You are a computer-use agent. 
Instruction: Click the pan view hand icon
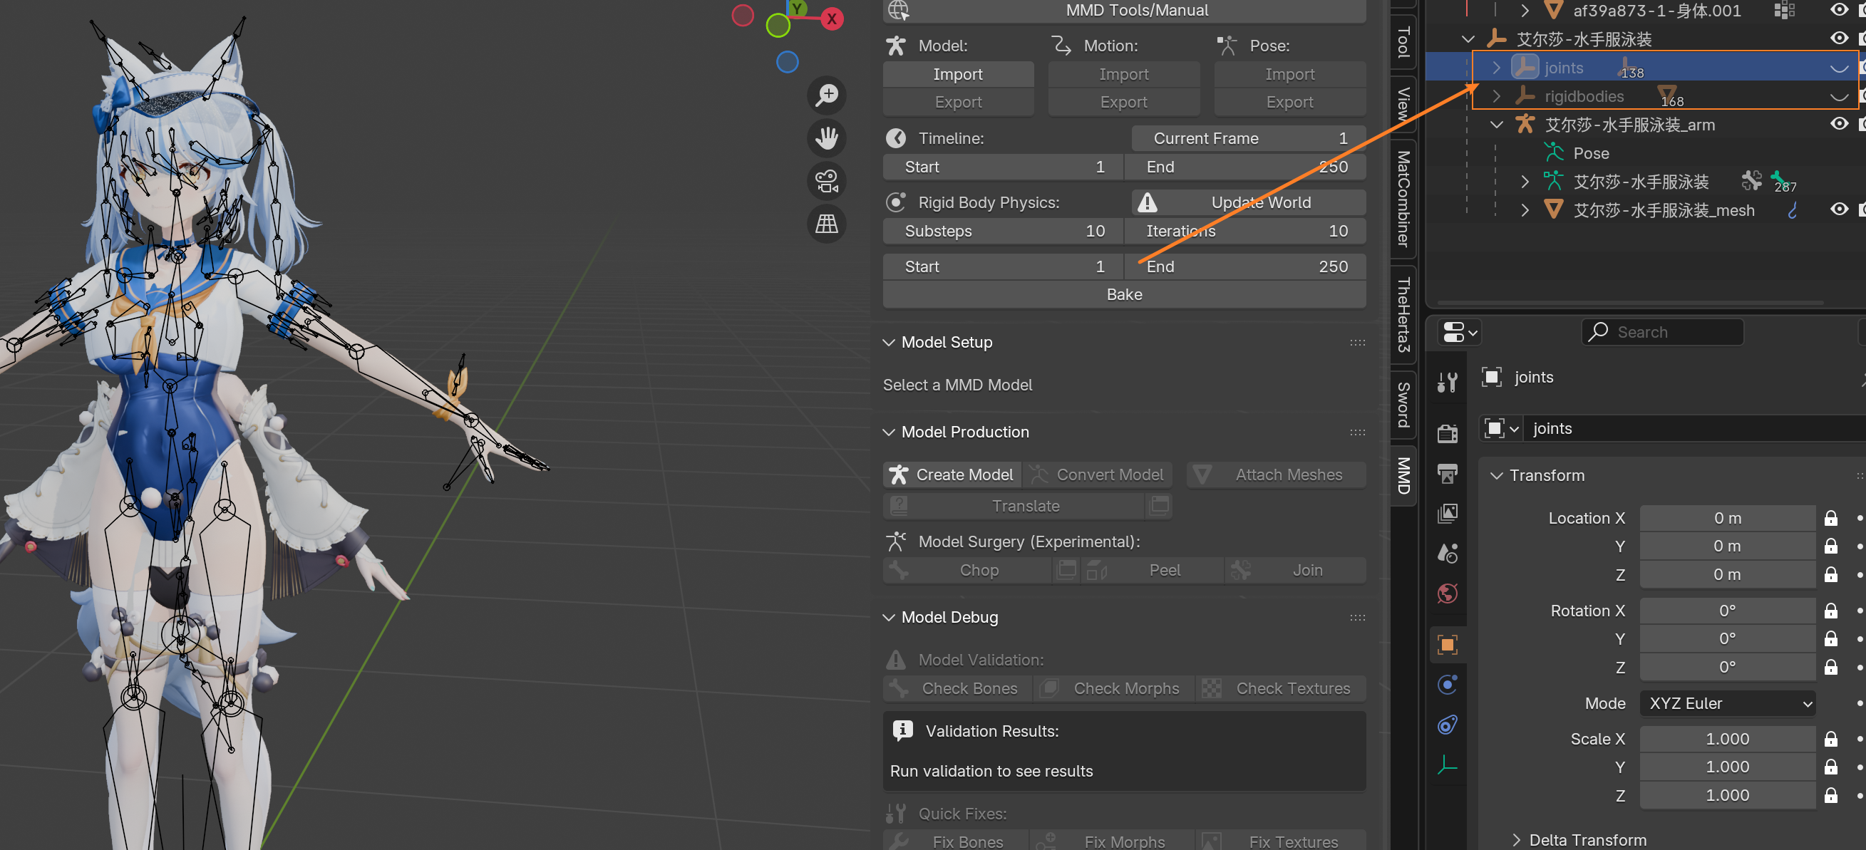(x=827, y=138)
